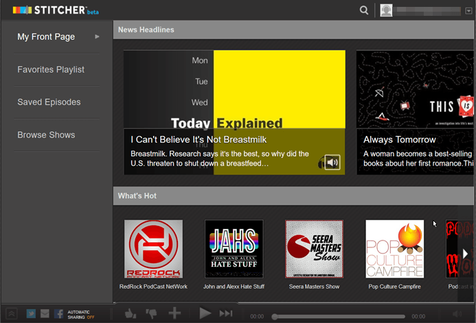Thumbs up the current episode
Image resolution: width=476 pixels, height=323 pixels.
[x=131, y=313]
